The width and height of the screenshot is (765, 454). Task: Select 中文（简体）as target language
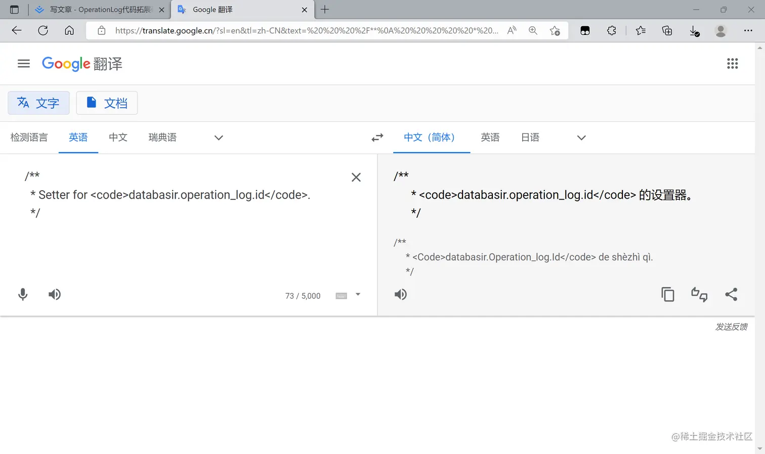tap(431, 138)
